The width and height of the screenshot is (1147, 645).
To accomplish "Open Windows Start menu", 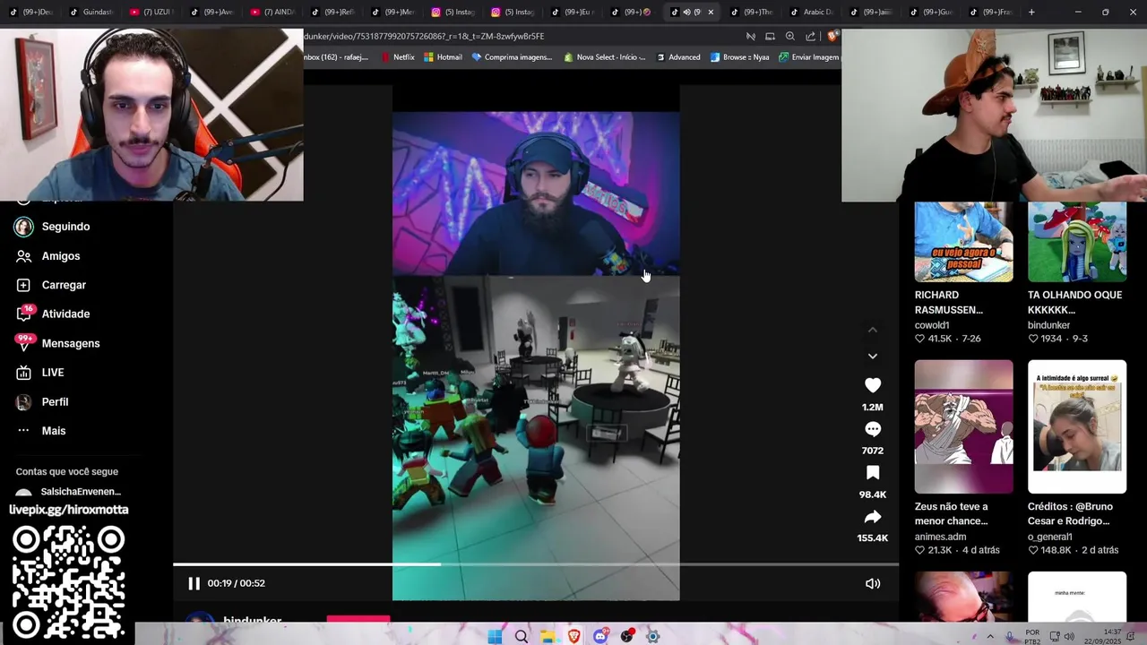I will click(x=495, y=636).
